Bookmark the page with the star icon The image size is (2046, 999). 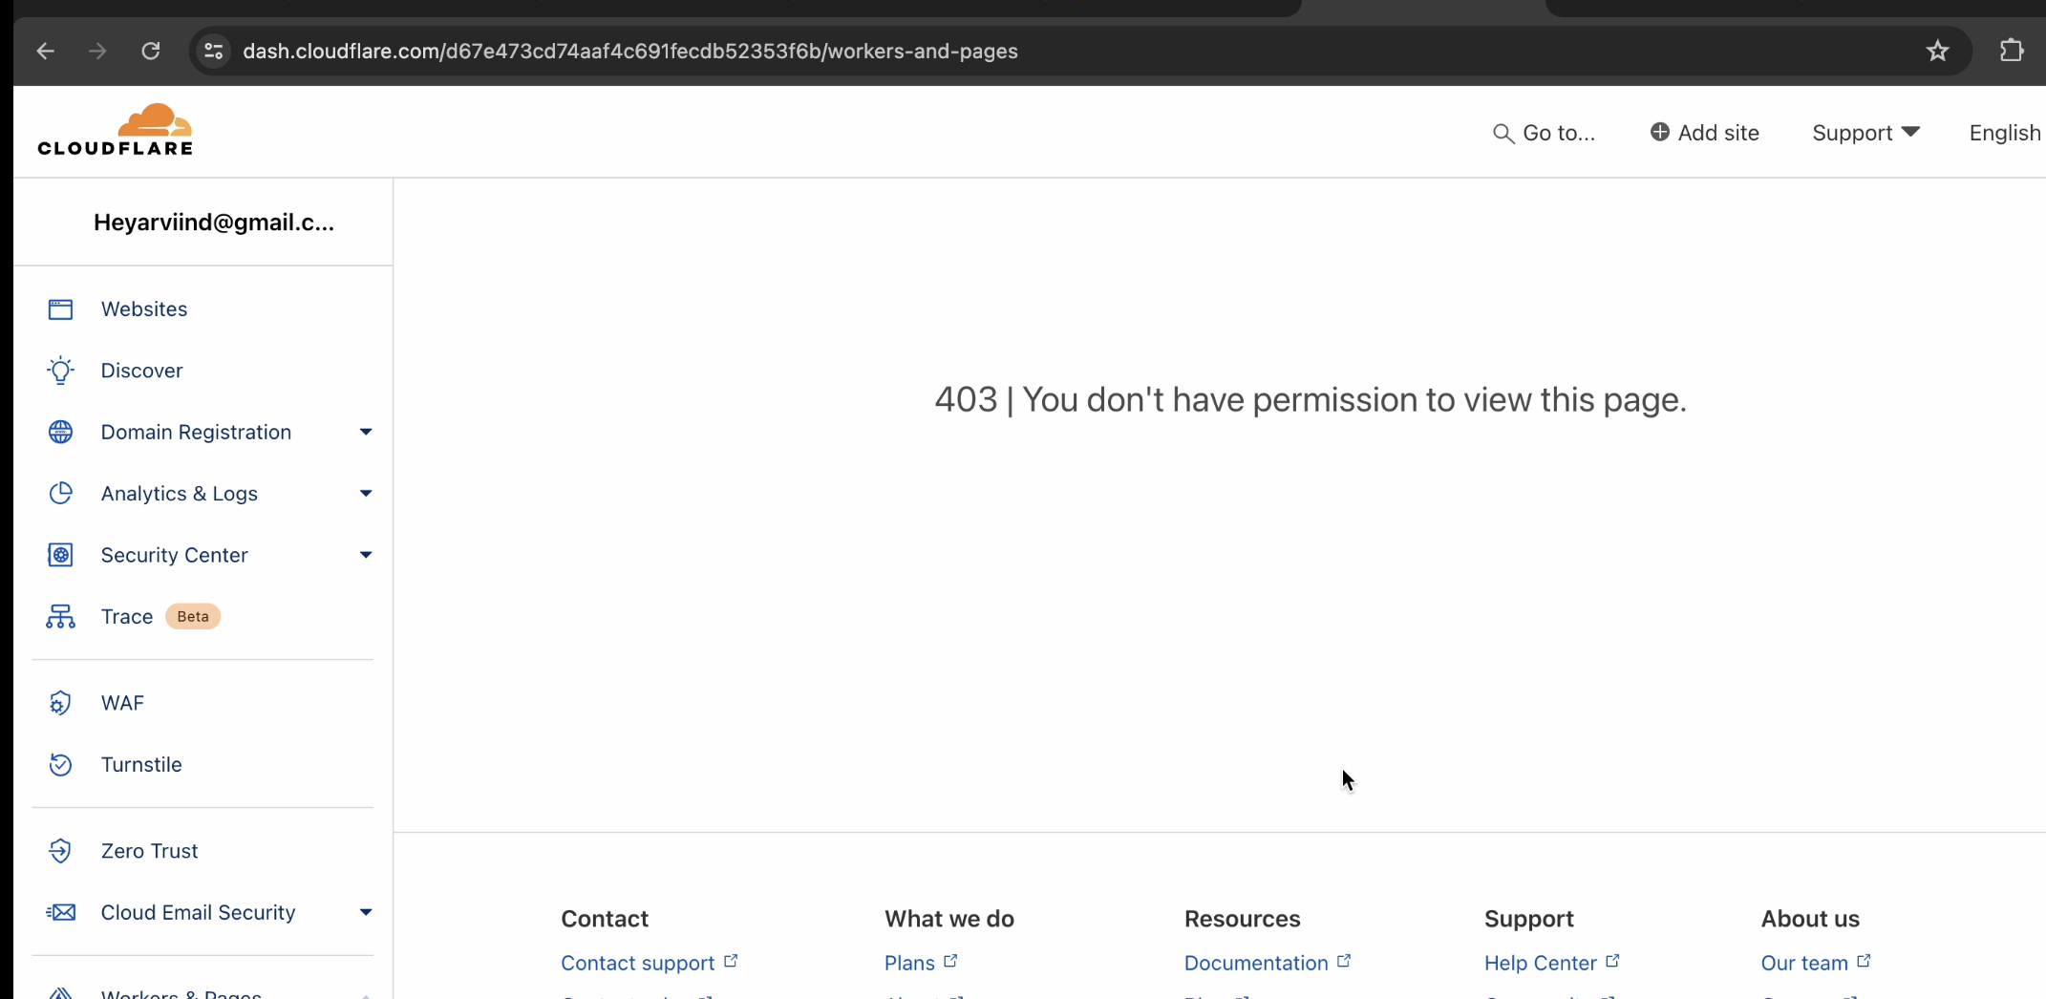tap(1938, 51)
